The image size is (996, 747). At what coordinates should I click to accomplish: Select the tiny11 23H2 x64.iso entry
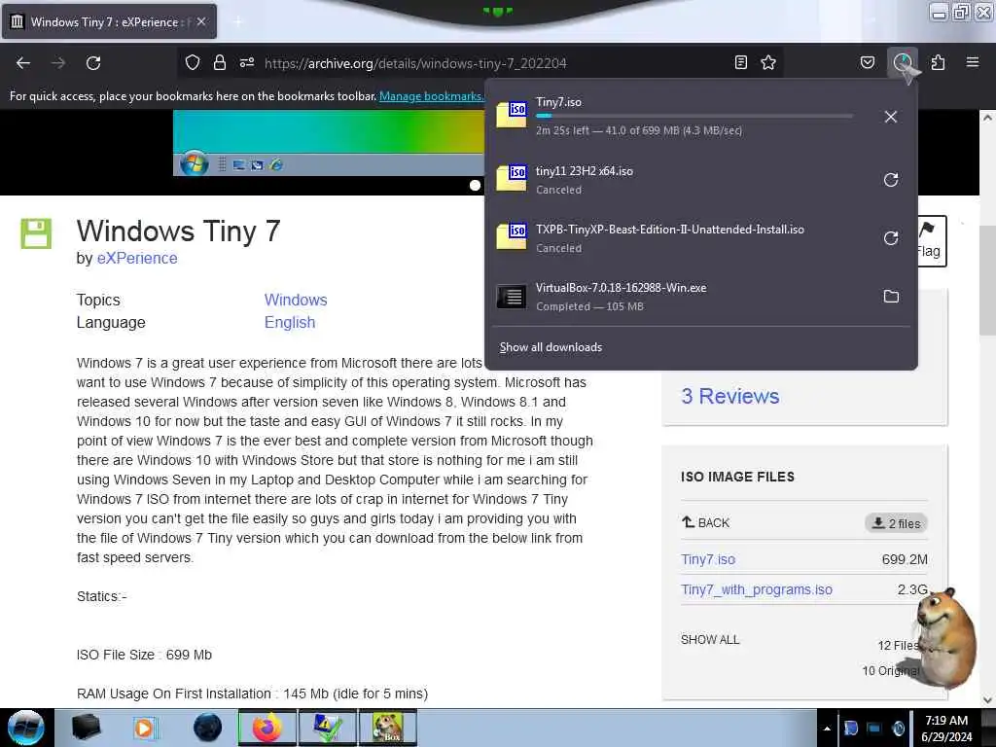pos(680,180)
